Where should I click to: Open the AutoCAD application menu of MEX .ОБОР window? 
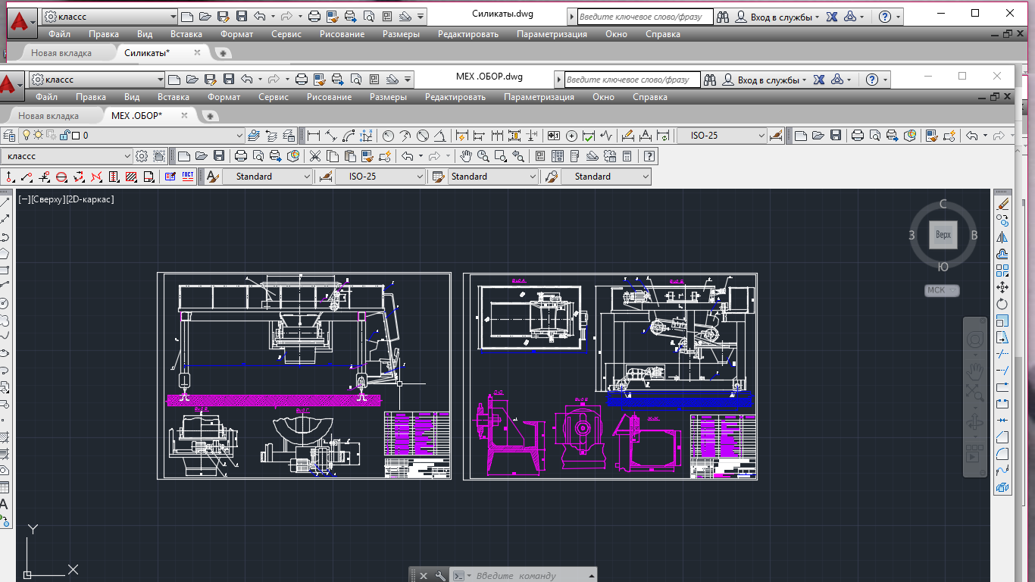point(13,84)
